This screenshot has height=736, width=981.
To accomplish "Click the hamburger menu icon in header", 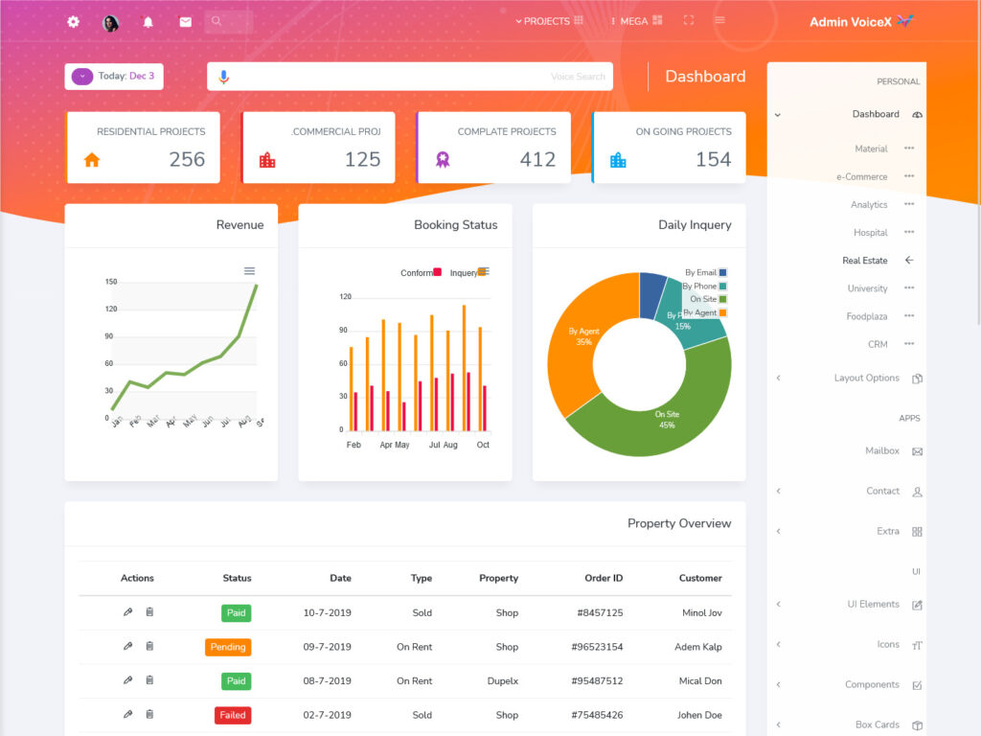I will 720,20.
